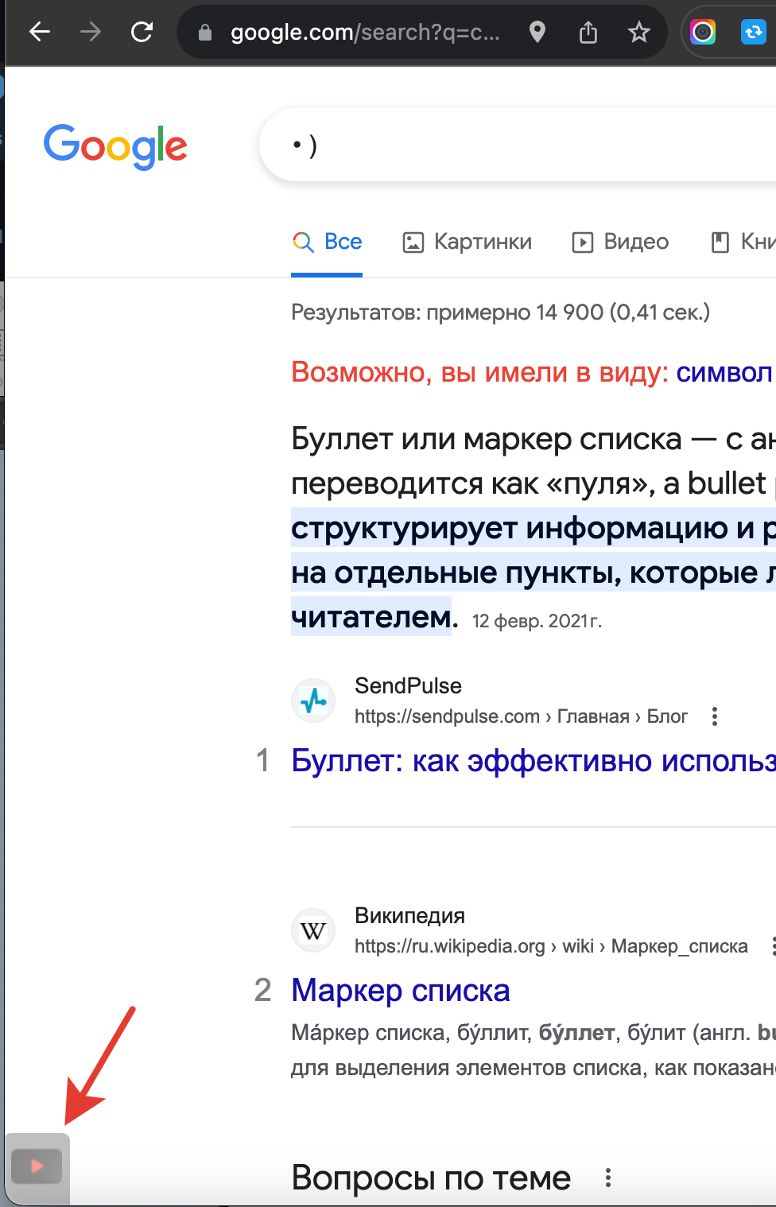Select the Все search tab

(328, 242)
